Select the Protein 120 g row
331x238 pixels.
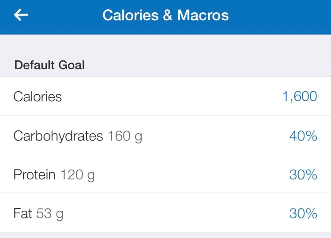pos(165,174)
